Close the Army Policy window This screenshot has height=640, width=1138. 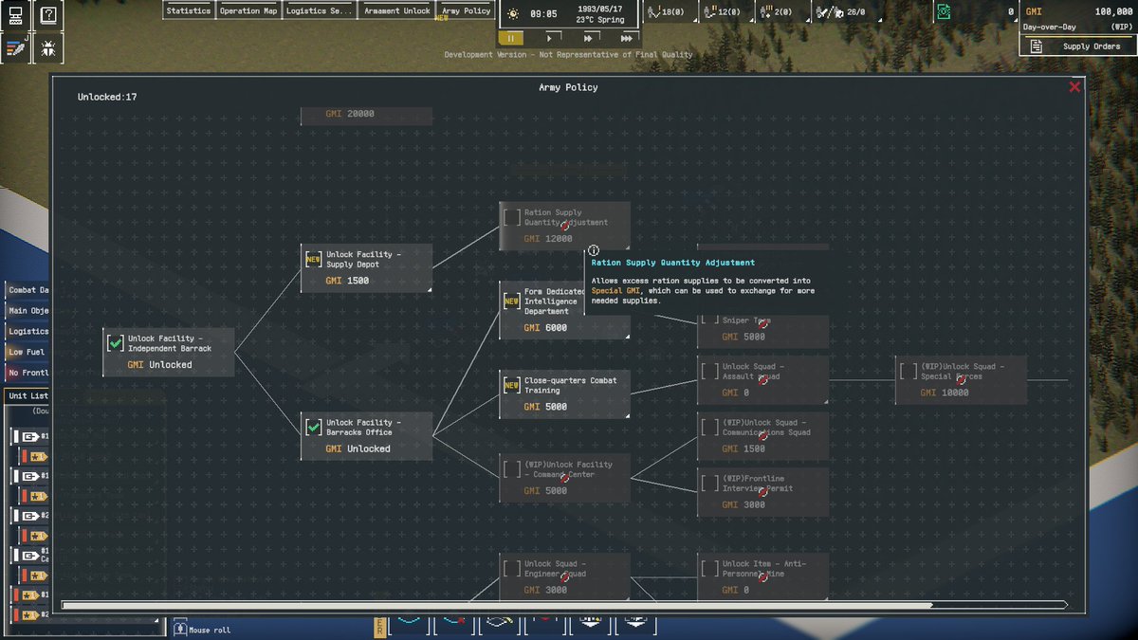1074,87
